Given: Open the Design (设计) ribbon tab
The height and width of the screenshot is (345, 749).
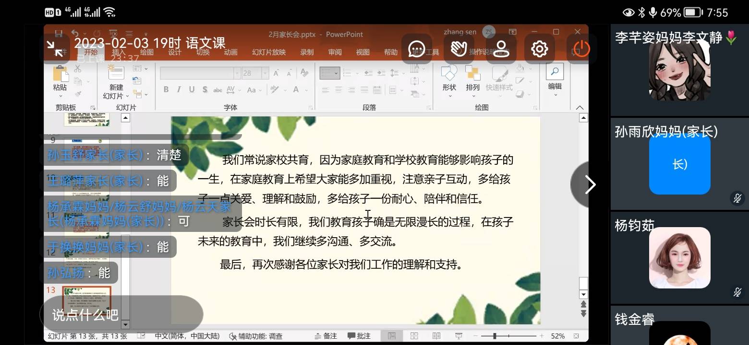Looking at the screenshot, I should coord(175,52).
